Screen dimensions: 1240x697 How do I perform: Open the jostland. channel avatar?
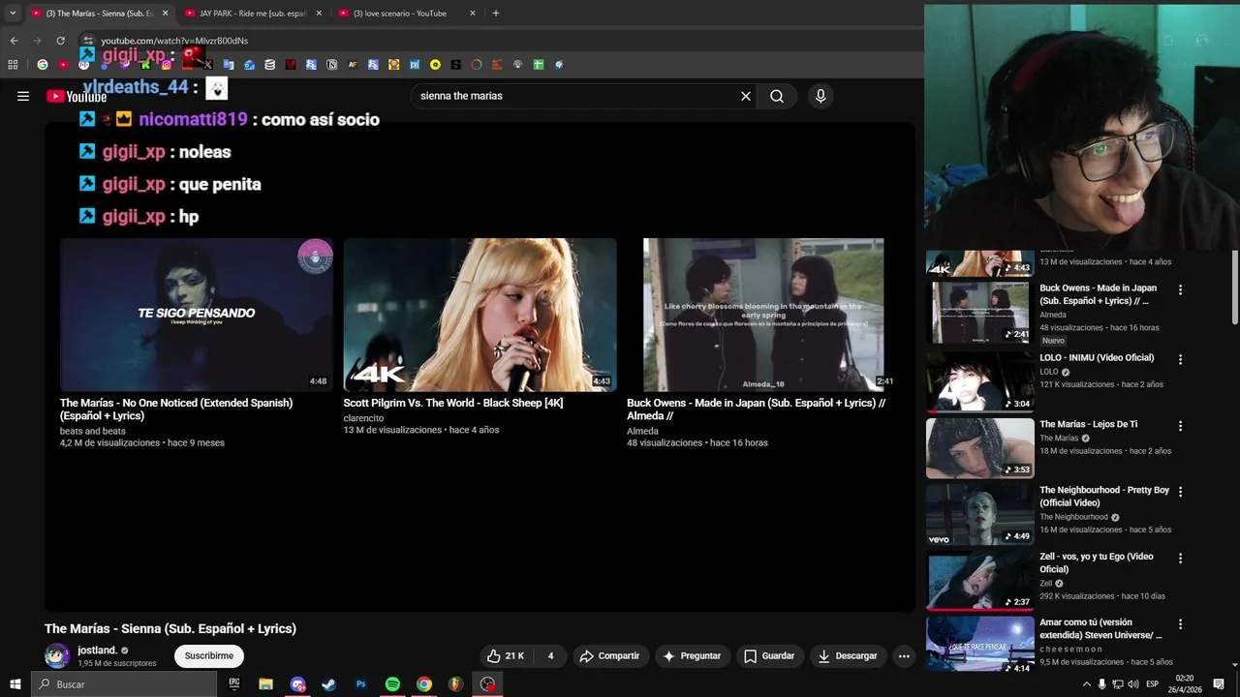pos(57,655)
